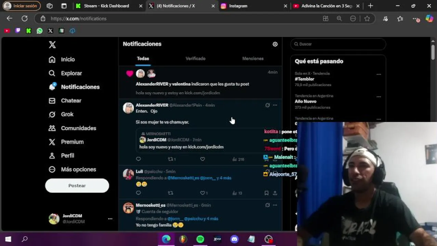437x246 pixels.
Task: Open the likes notification from AlexanderRIVER and valentina
Action: (x=200, y=83)
